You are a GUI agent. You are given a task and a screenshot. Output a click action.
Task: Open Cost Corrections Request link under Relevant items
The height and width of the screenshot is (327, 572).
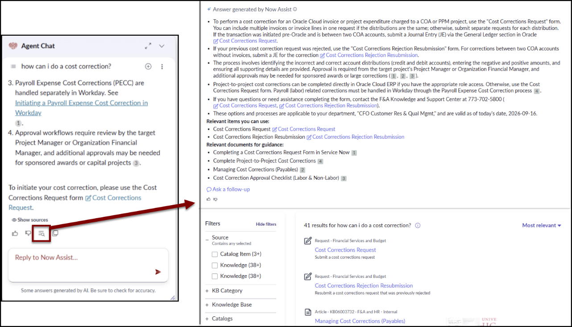(x=304, y=129)
